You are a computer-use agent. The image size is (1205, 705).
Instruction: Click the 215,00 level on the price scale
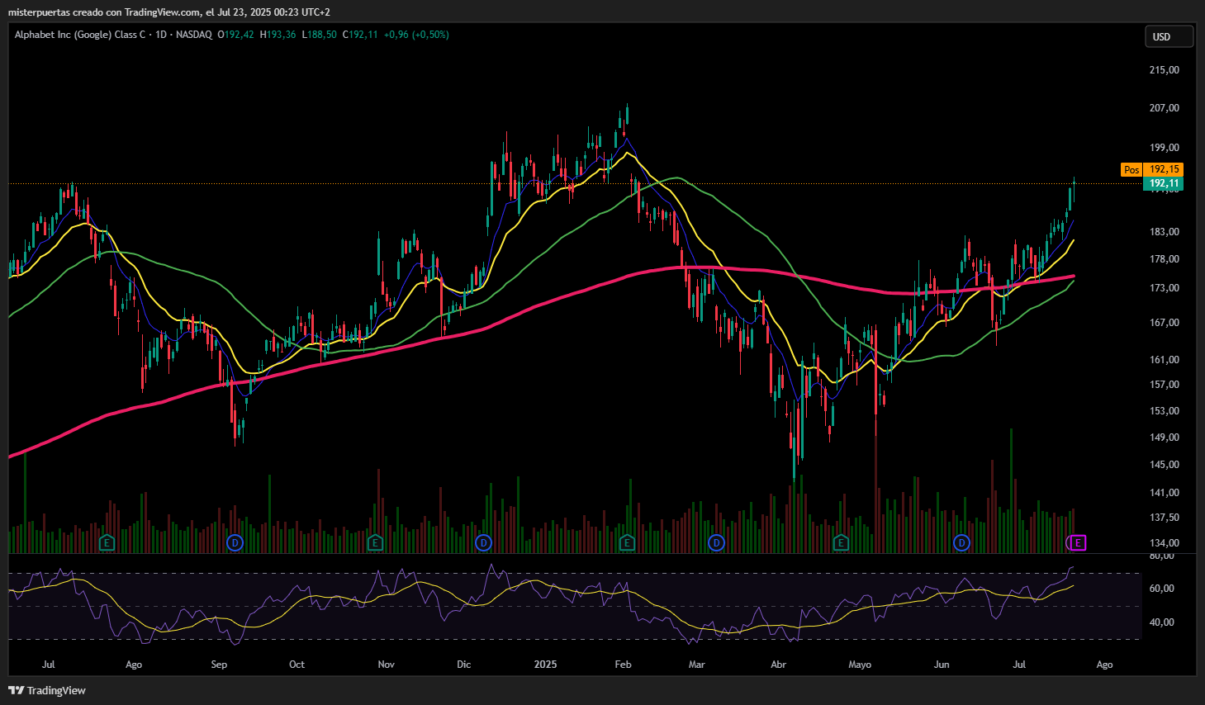click(x=1165, y=70)
